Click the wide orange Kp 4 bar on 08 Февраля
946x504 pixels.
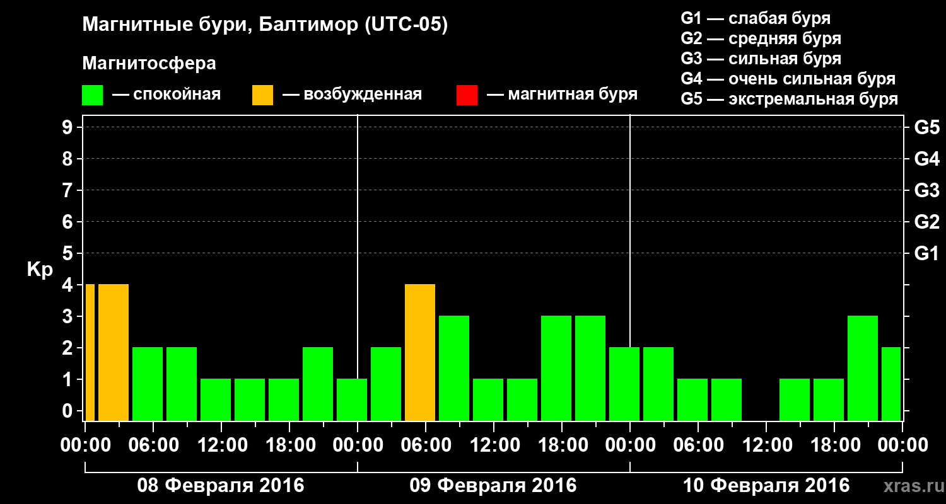pos(114,352)
